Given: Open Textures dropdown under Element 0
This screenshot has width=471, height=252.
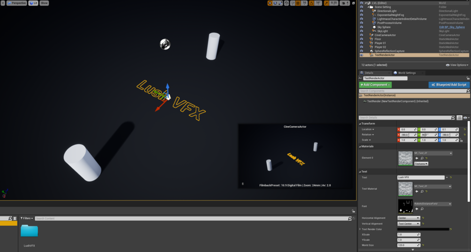Looking at the screenshot, I should (421, 163).
